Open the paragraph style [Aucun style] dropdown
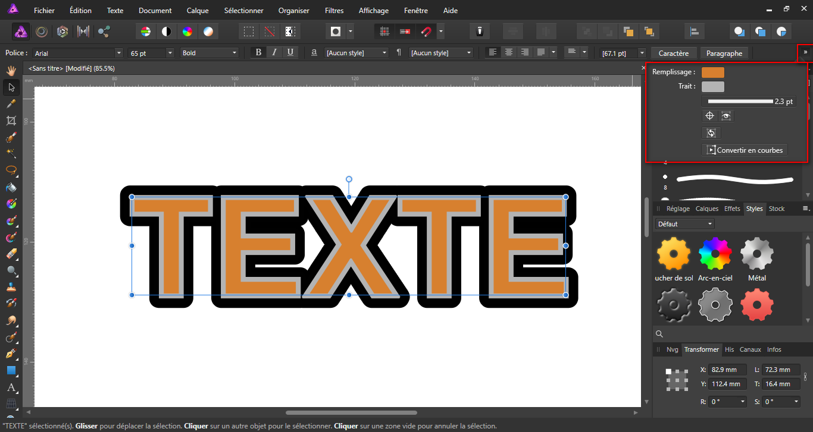This screenshot has height=432, width=813. point(441,53)
